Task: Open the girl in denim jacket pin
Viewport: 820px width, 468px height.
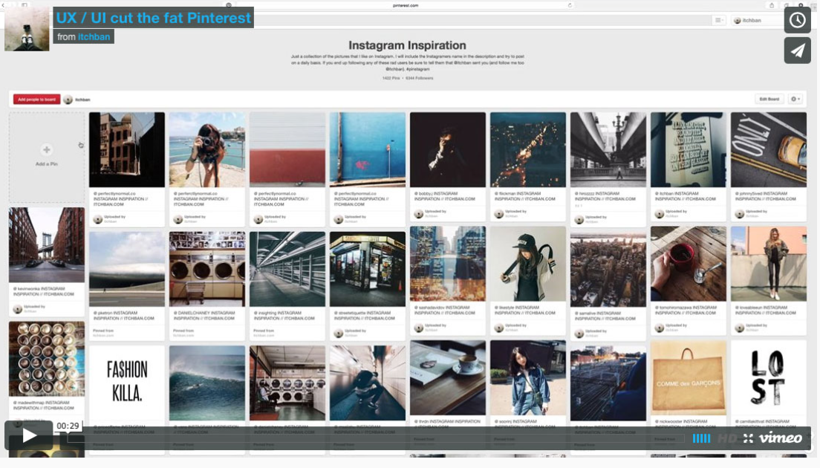Action: (x=527, y=377)
